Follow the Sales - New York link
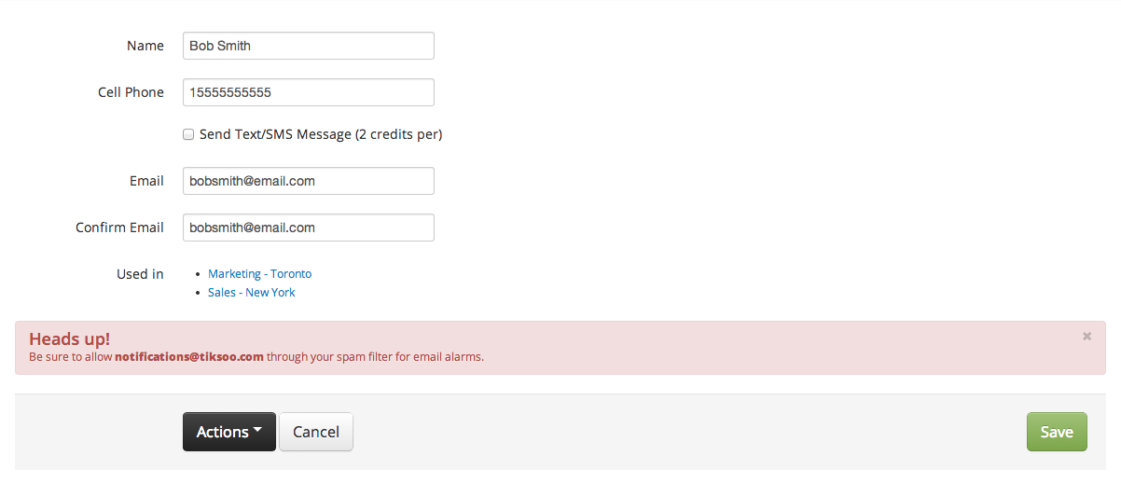 [x=251, y=293]
